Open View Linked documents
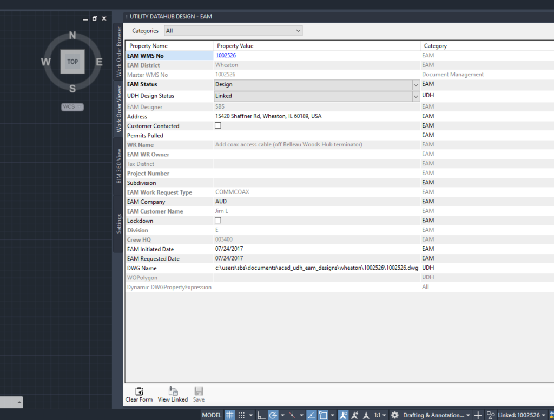 tap(173, 395)
